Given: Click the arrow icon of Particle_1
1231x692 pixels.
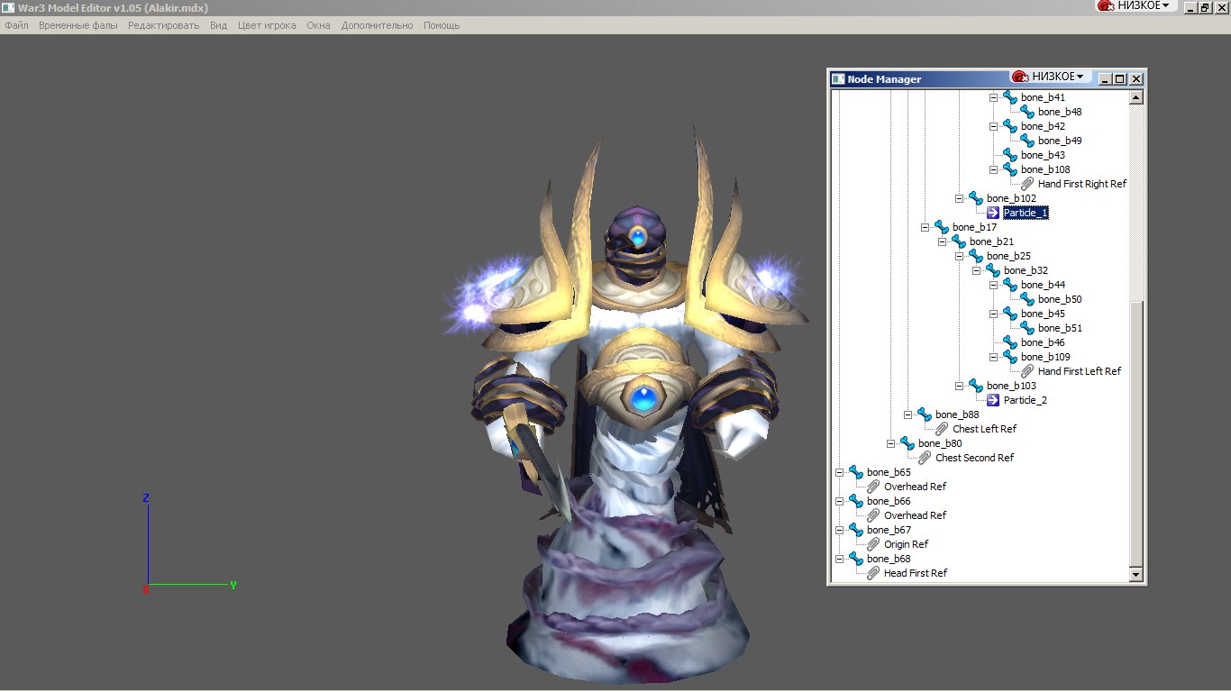Looking at the screenshot, I should [993, 213].
